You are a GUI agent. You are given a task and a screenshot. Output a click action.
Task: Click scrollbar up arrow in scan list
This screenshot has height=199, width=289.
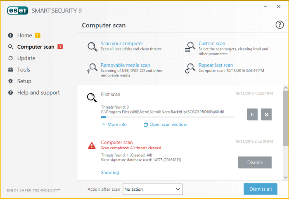point(286,88)
